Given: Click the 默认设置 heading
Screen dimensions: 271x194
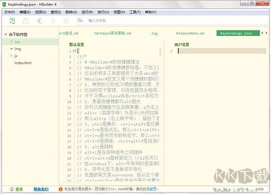Looking at the screenshot, I should point(76,45).
